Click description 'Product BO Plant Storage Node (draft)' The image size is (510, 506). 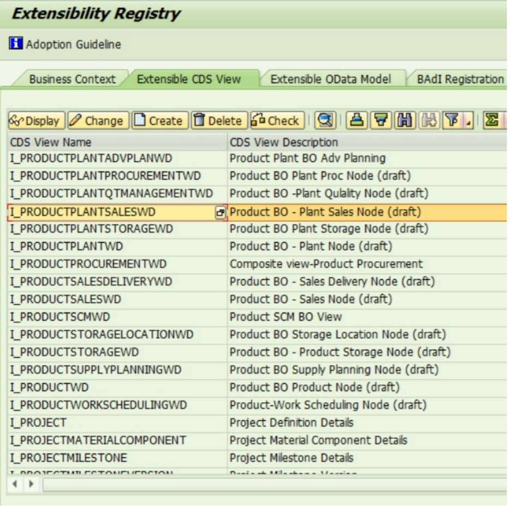[x=329, y=229]
